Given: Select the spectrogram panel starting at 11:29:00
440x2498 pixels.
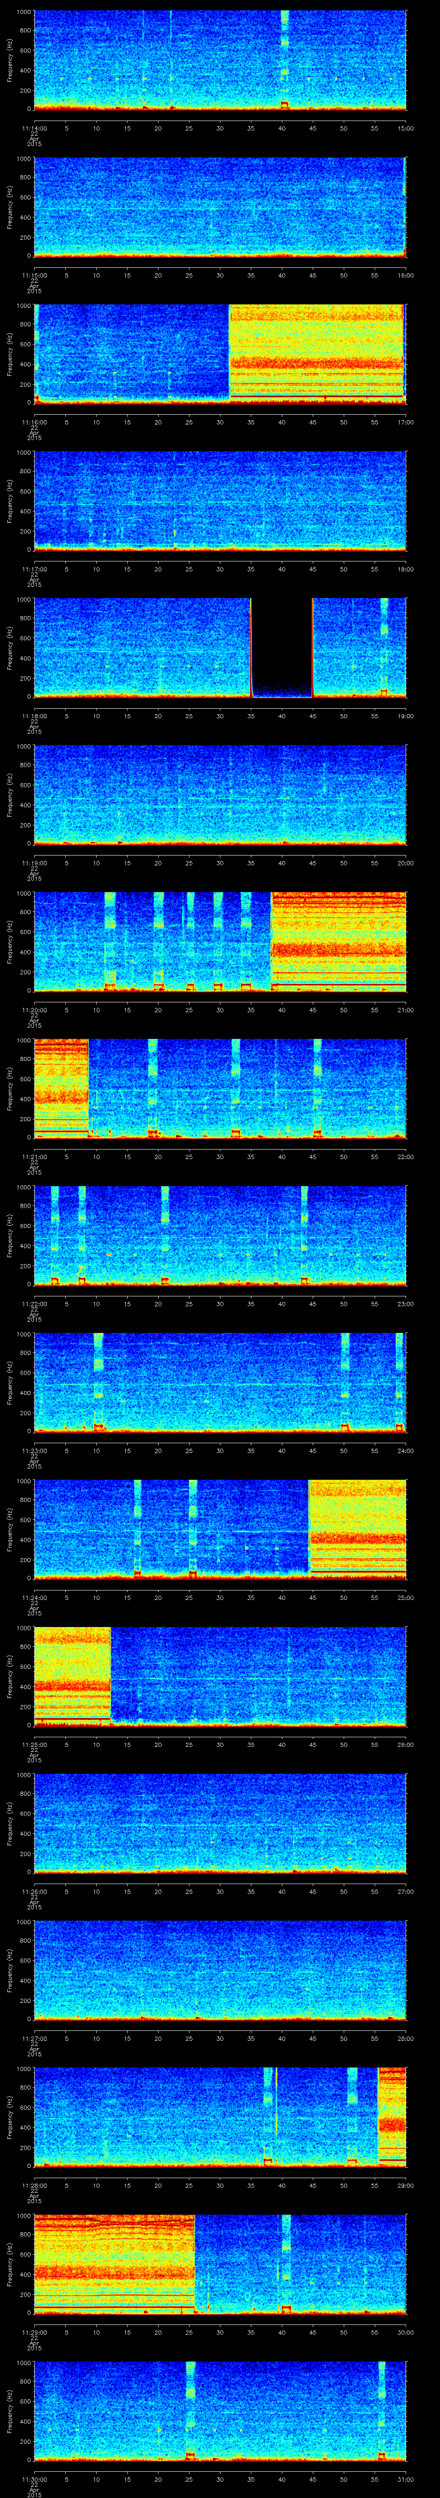Looking at the screenshot, I should 220,2264.
